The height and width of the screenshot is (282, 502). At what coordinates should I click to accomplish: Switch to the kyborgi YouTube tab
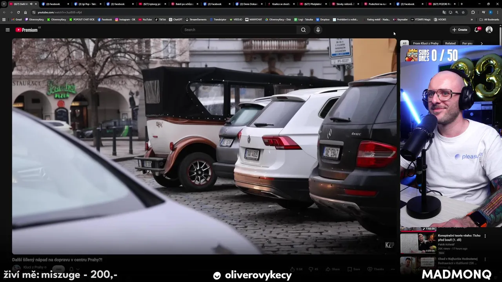(152, 4)
